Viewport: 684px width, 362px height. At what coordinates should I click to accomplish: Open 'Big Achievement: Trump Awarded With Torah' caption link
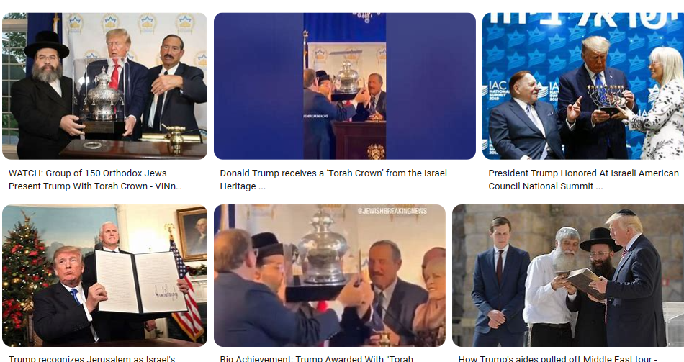pos(316,358)
